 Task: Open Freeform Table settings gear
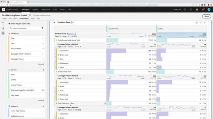pyautogui.click(x=197, y=23)
